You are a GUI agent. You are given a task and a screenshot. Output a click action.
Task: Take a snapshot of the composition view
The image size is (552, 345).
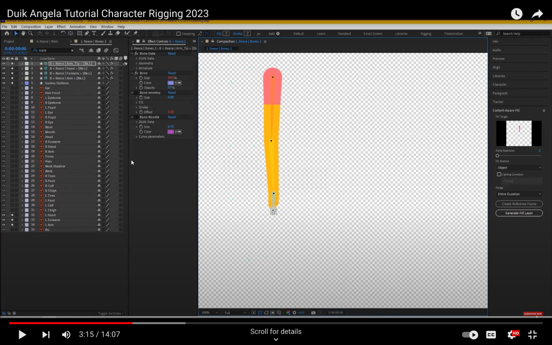(x=313, y=312)
